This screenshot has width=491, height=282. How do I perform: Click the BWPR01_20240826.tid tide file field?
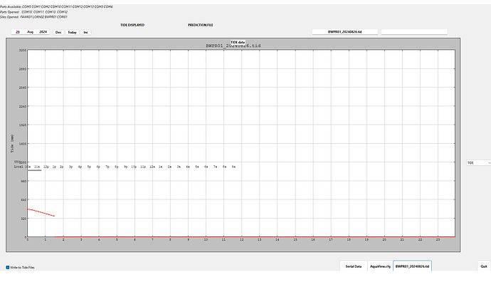pyautogui.click(x=344, y=31)
